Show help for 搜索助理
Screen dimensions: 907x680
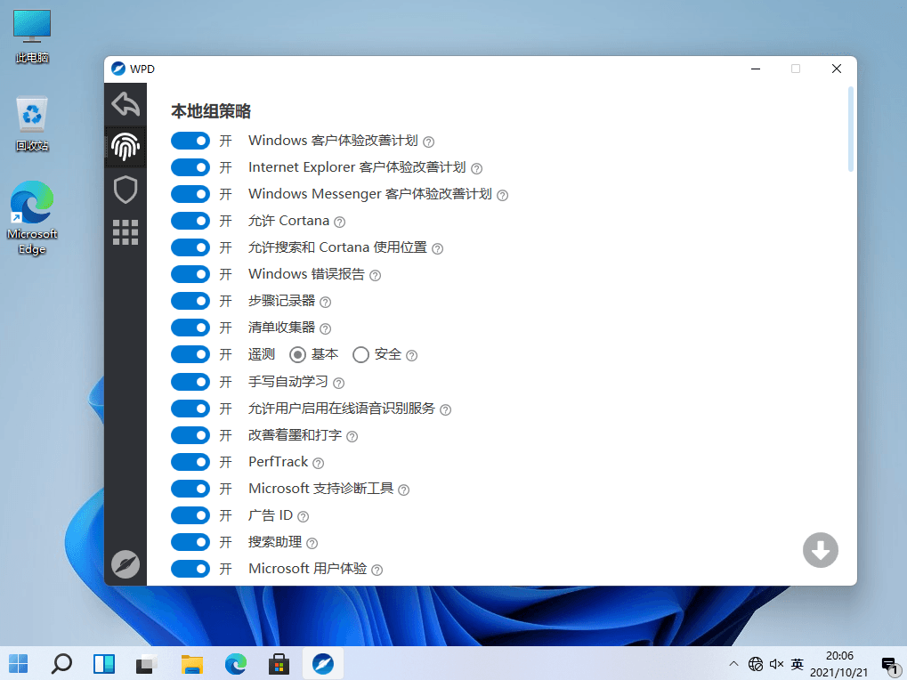coord(312,543)
